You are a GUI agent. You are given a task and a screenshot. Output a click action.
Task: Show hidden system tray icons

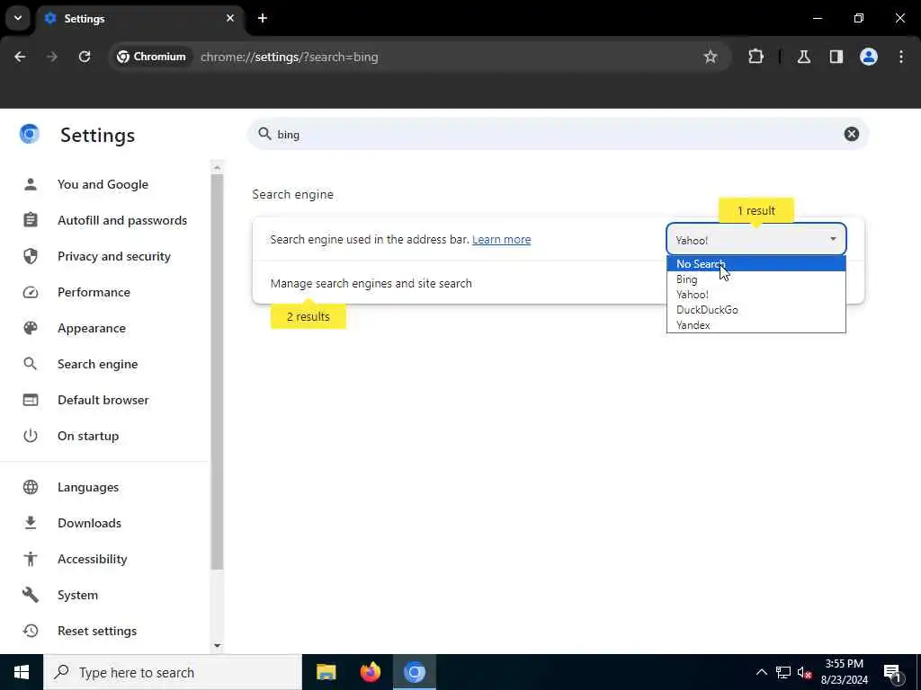point(761,672)
